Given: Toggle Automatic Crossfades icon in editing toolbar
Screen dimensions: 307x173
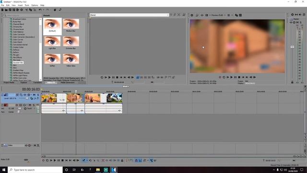Looking at the screenshot, I should pyautogui.click(x=140, y=161).
